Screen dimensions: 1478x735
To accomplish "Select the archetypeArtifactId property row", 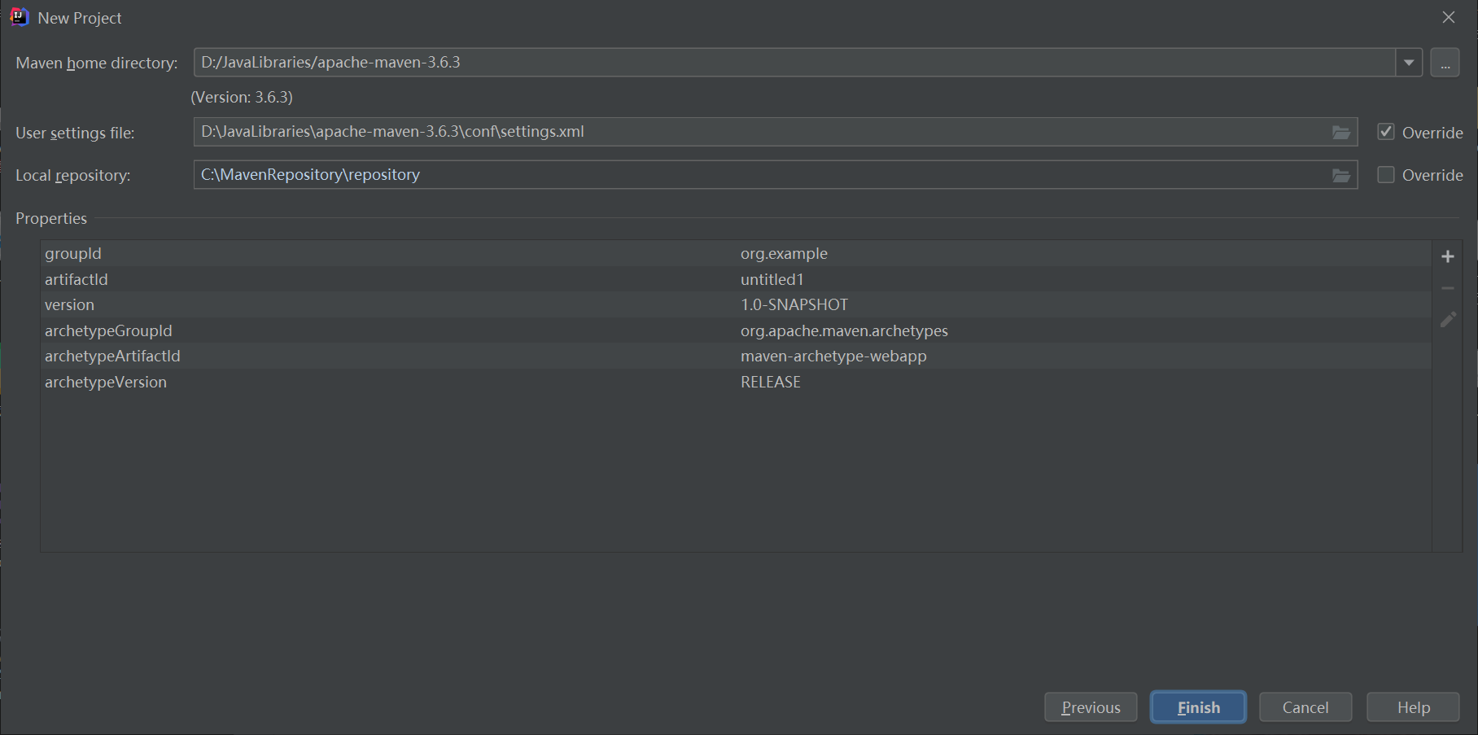I will [326, 356].
